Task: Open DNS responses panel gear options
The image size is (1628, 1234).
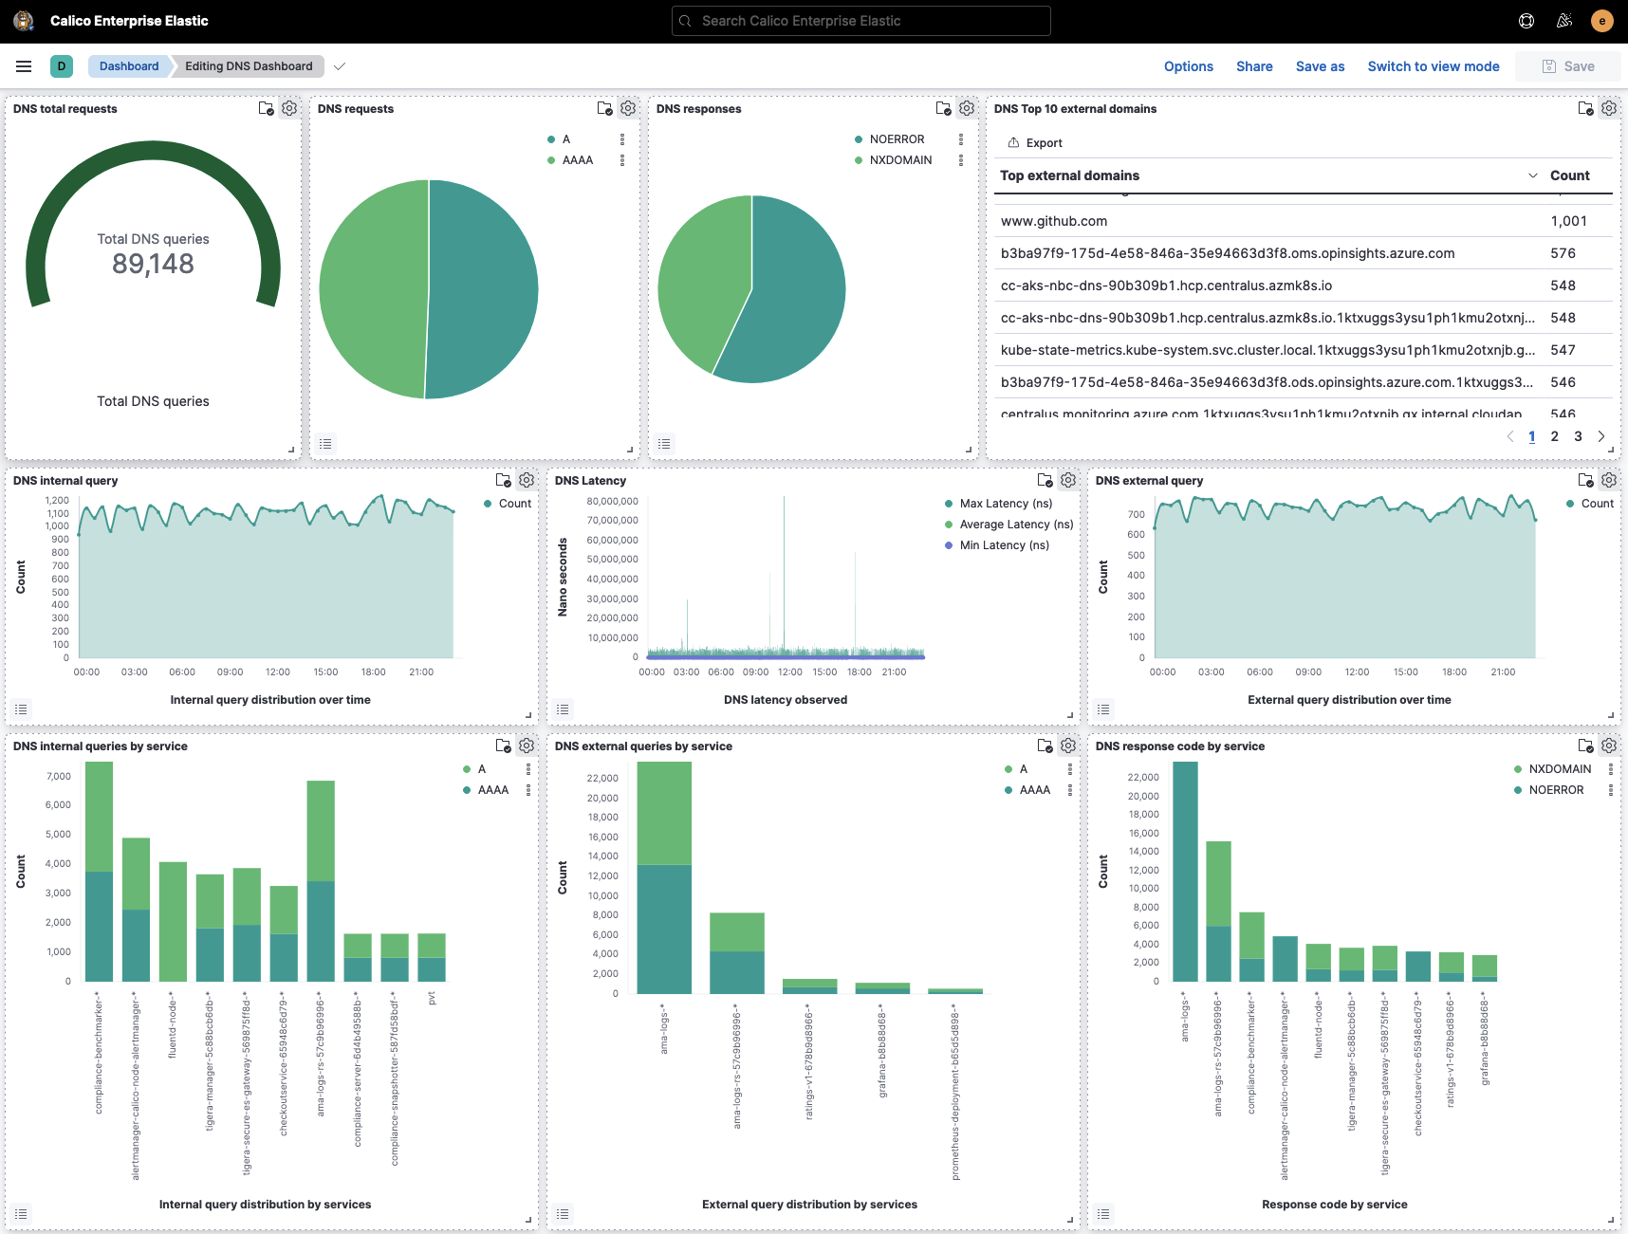Action: point(967,108)
